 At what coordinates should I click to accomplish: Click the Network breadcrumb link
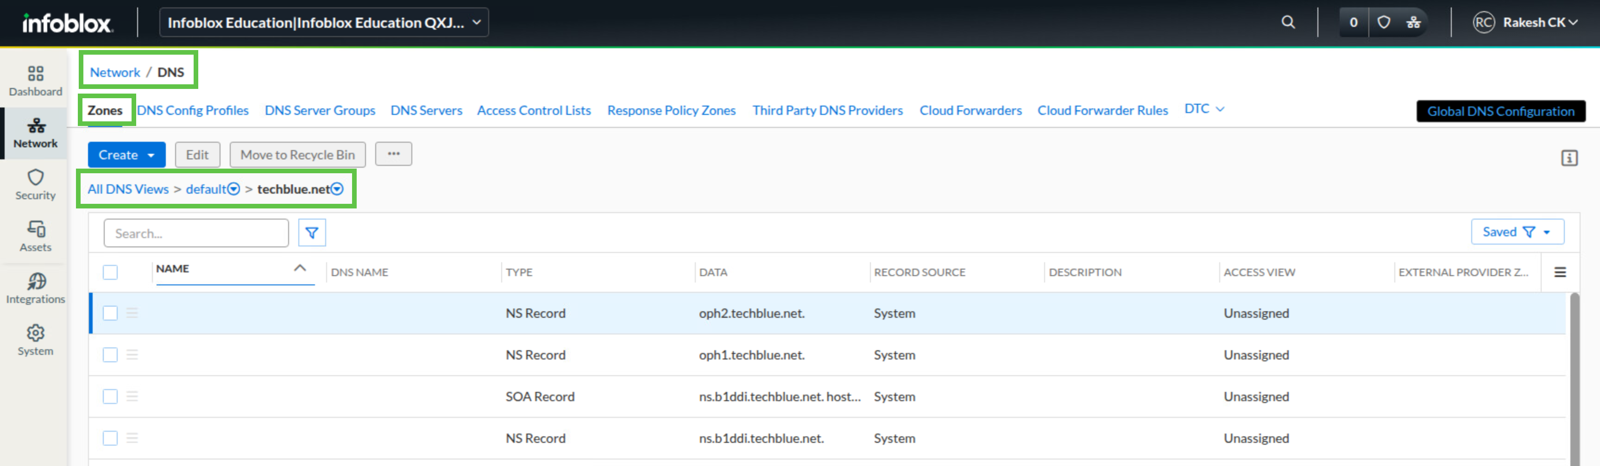[115, 72]
